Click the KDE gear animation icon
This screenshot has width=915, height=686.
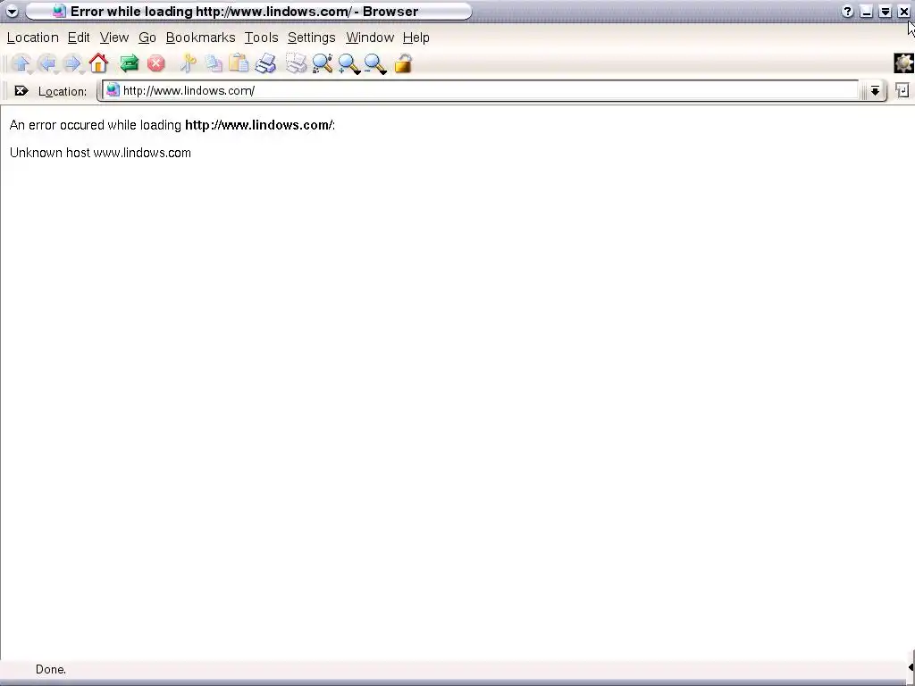[903, 63]
